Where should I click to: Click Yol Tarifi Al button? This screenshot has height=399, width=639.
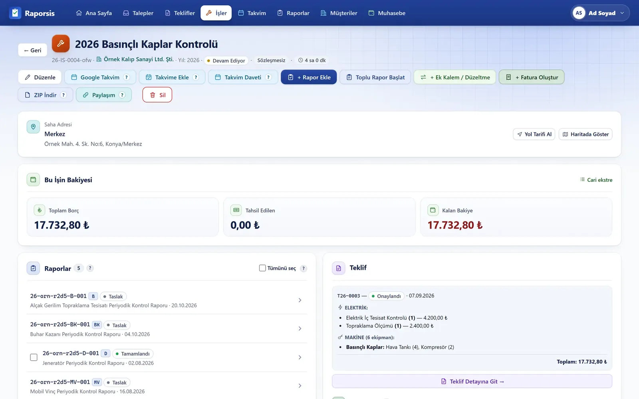click(x=534, y=134)
